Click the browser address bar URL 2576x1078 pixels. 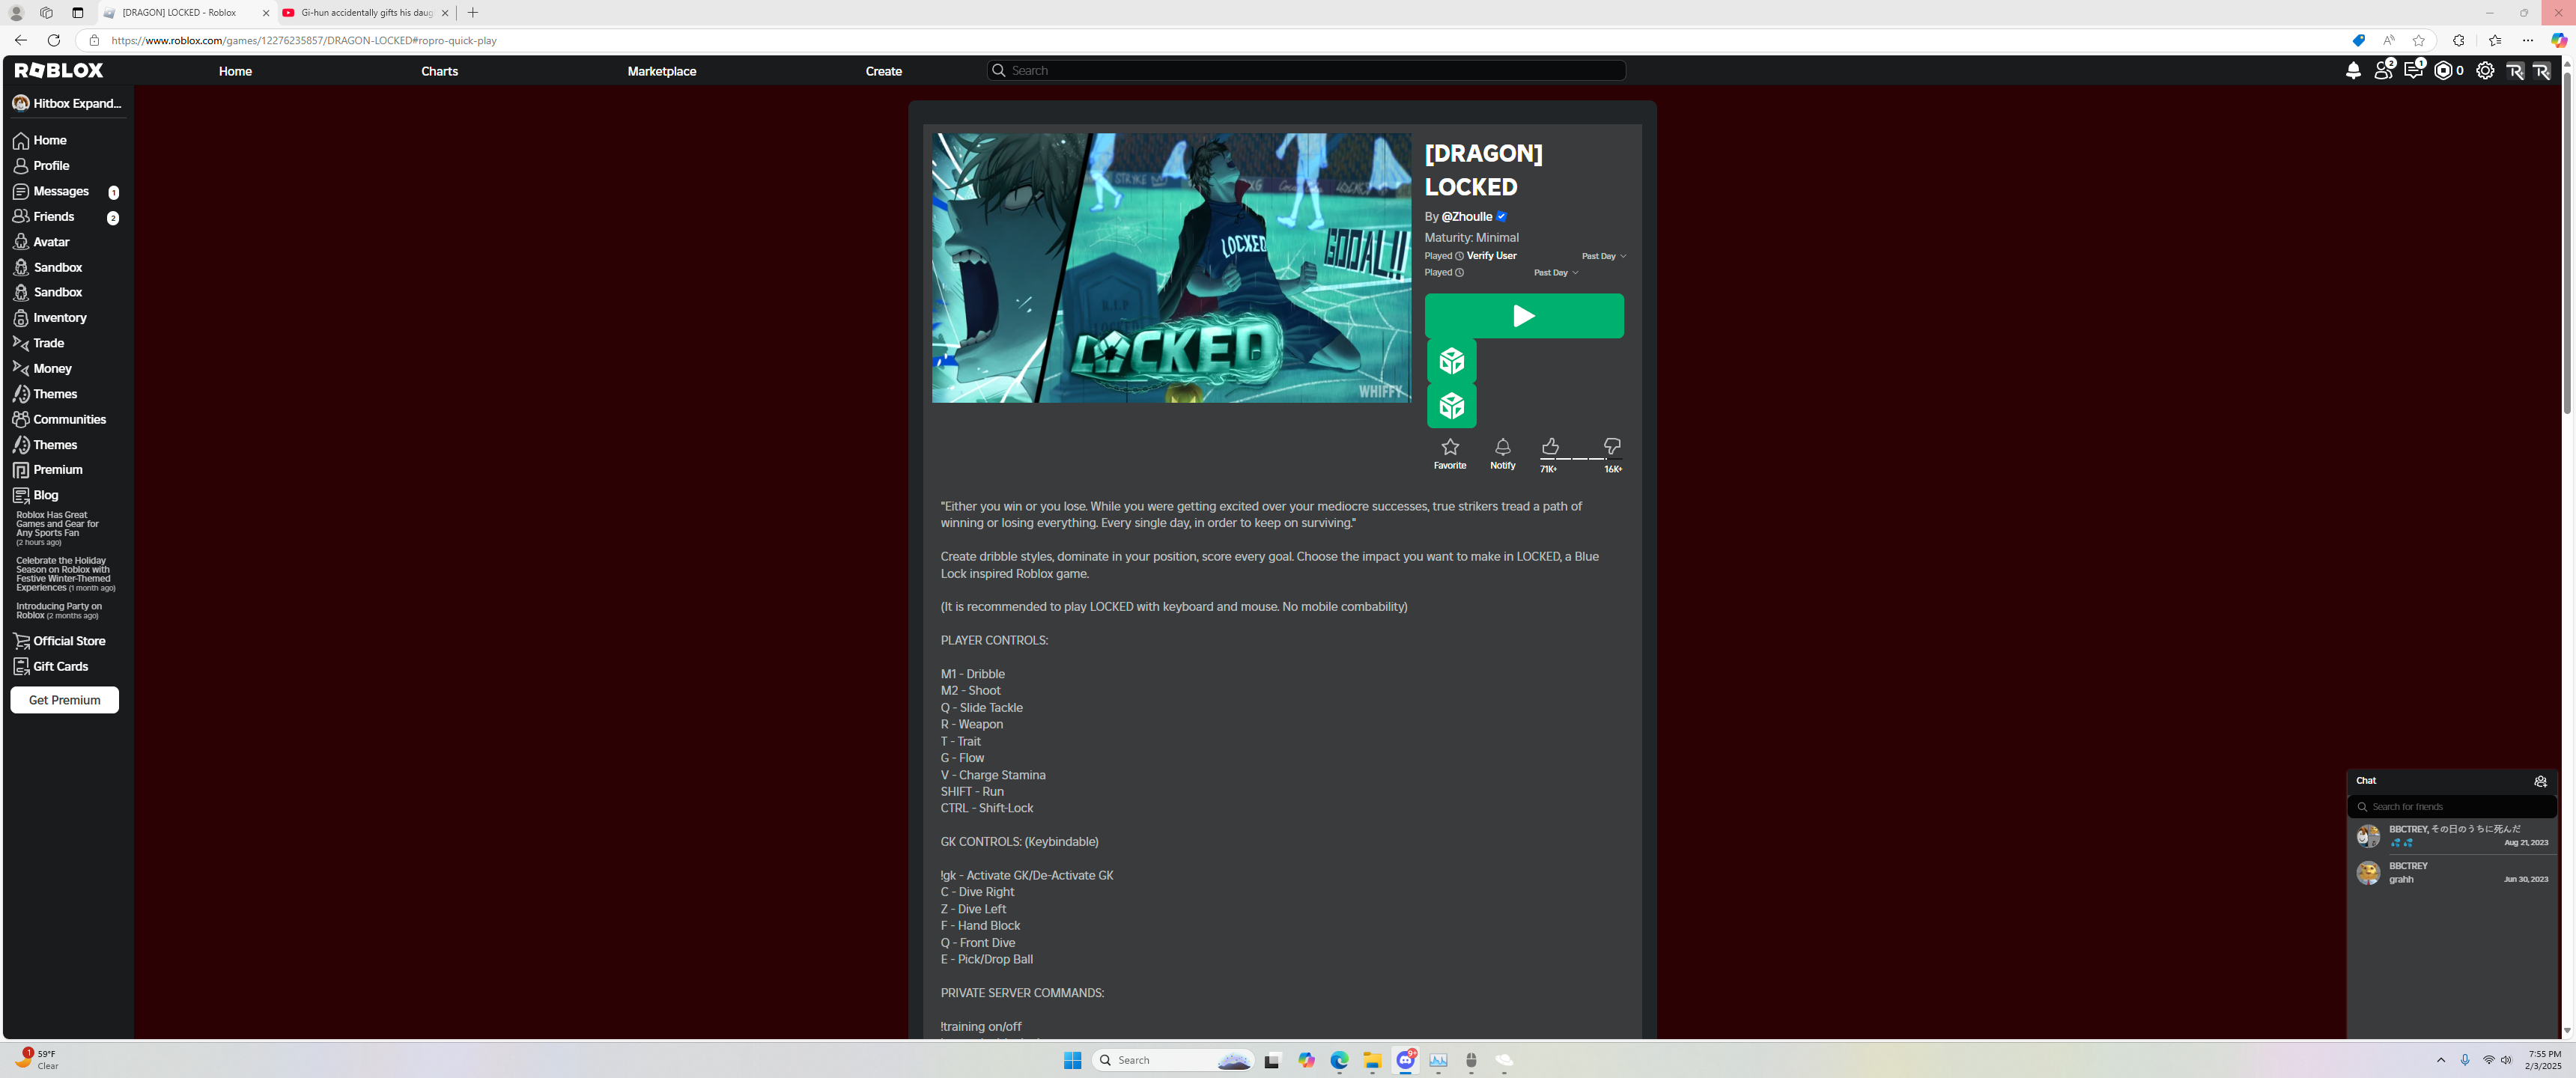[304, 40]
